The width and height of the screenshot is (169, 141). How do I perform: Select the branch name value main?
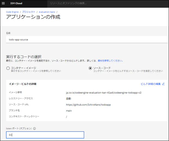69,111
